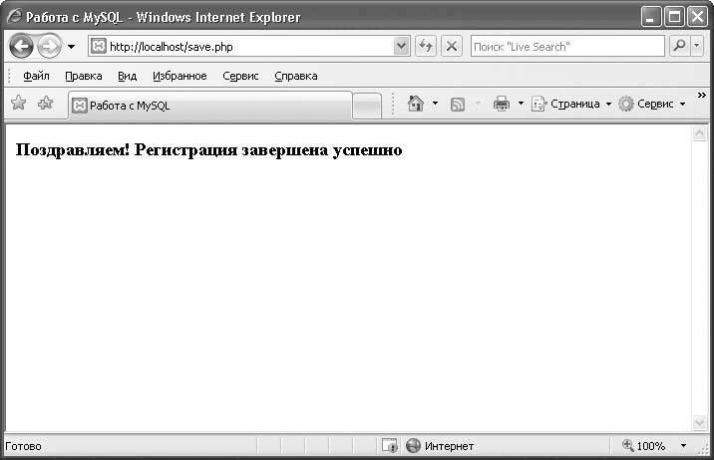Open the Файл menu
The width and height of the screenshot is (714, 460).
point(36,76)
